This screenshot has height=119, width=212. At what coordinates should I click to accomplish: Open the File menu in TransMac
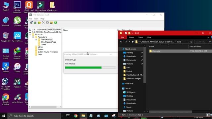point(30,19)
